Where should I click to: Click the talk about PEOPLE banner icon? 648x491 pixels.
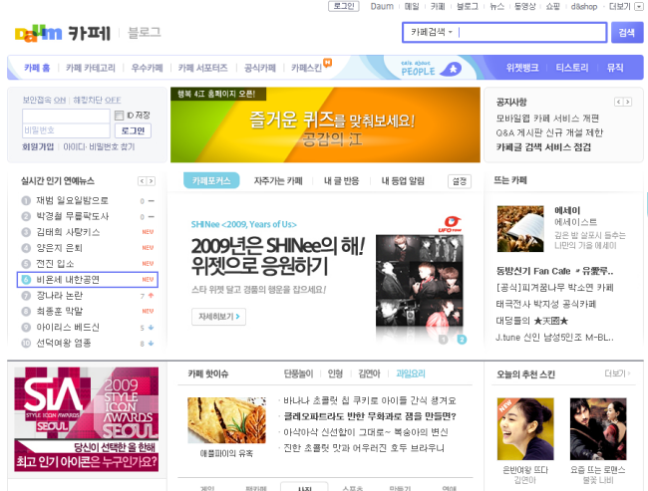[x=431, y=68]
